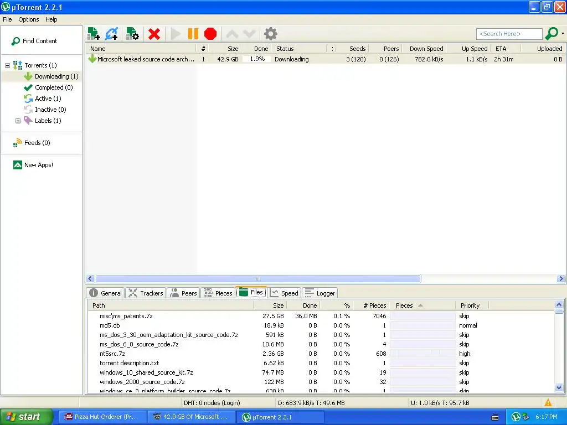Select Torrents (1) in the sidebar
567x425 pixels.
35,65
